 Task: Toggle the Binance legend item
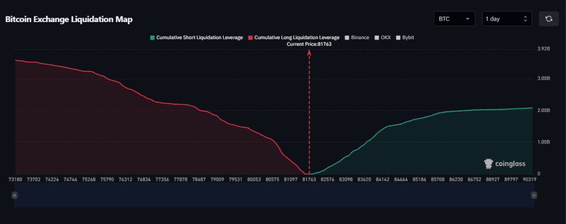pos(358,38)
